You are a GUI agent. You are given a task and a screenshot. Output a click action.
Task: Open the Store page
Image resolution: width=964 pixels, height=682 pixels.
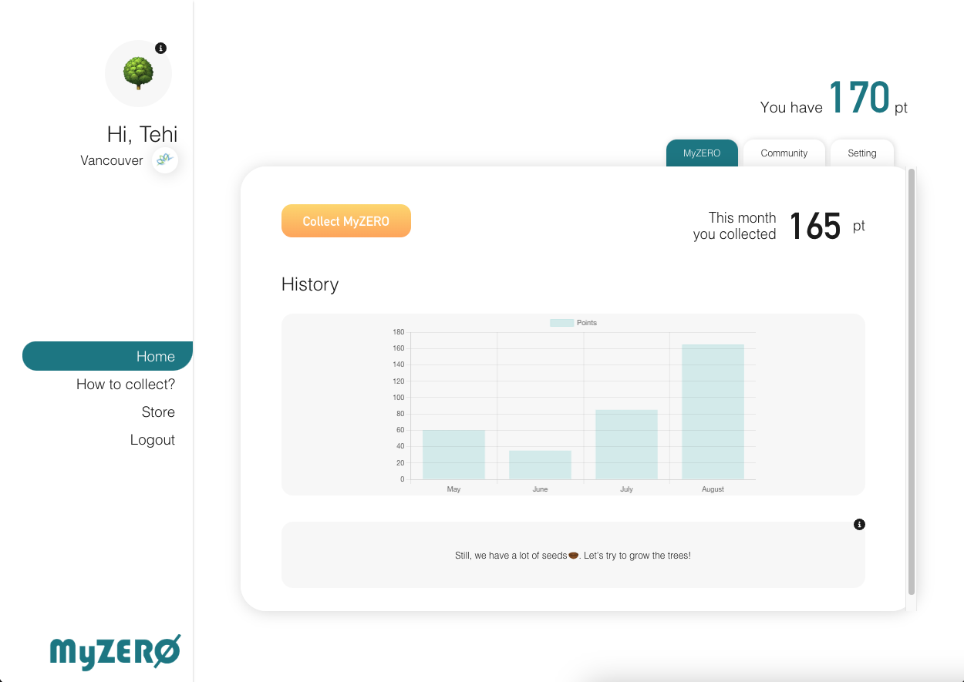(158, 412)
